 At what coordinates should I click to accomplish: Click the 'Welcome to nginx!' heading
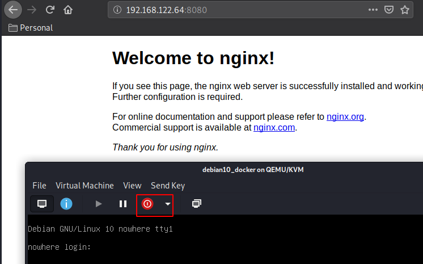[x=193, y=58]
